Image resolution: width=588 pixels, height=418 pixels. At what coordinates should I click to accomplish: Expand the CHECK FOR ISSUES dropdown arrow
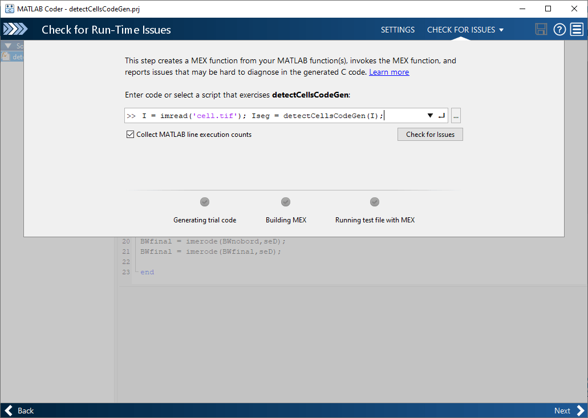[x=501, y=30]
